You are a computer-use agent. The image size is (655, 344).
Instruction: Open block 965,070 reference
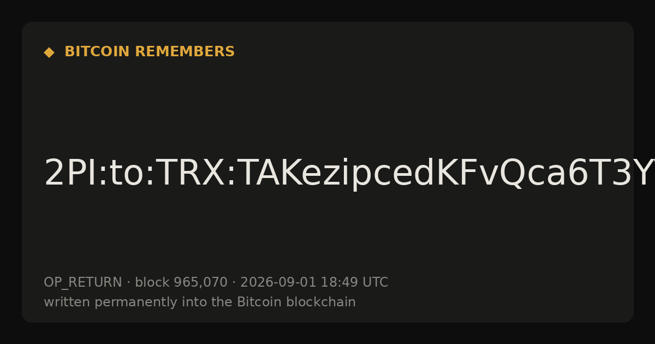click(181, 282)
